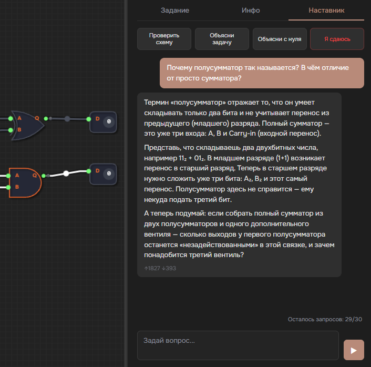Click the white wire midpoint node after AND
Image resolution: width=371 pixels, height=367 pixels.
point(66,174)
